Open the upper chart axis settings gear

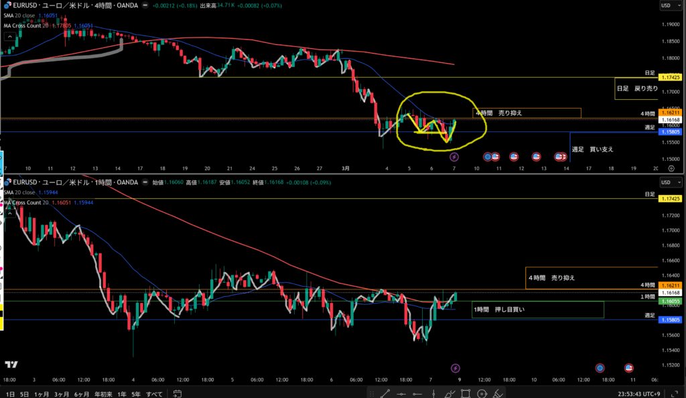click(x=671, y=169)
